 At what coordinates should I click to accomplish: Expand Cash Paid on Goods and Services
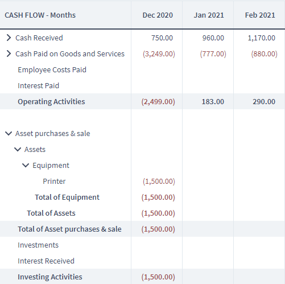9,53
